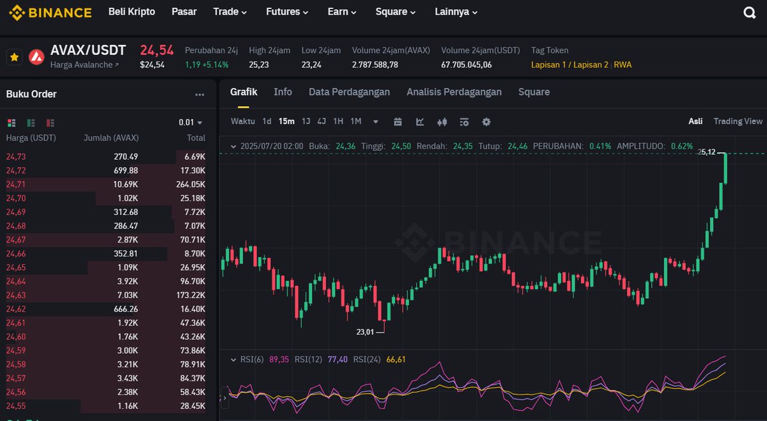Click the indicators settings icon on chart toolbar
767x421 pixels.
(x=464, y=122)
